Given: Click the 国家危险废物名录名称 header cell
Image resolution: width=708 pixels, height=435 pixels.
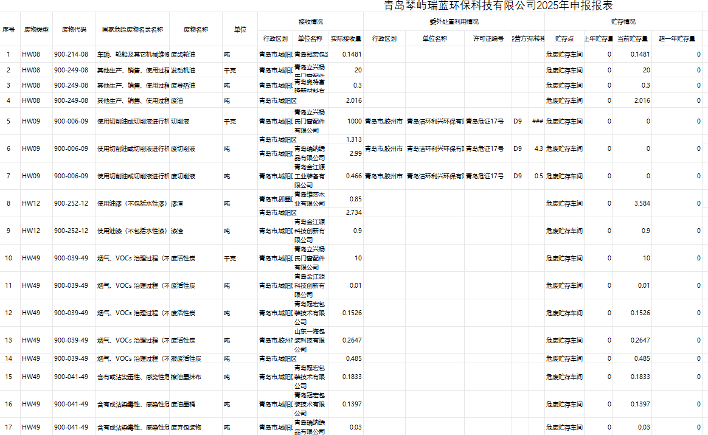Looking at the screenshot, I should coord(133,30).
